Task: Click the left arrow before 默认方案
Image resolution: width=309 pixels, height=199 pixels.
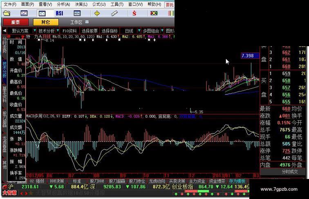Action: 4,31
